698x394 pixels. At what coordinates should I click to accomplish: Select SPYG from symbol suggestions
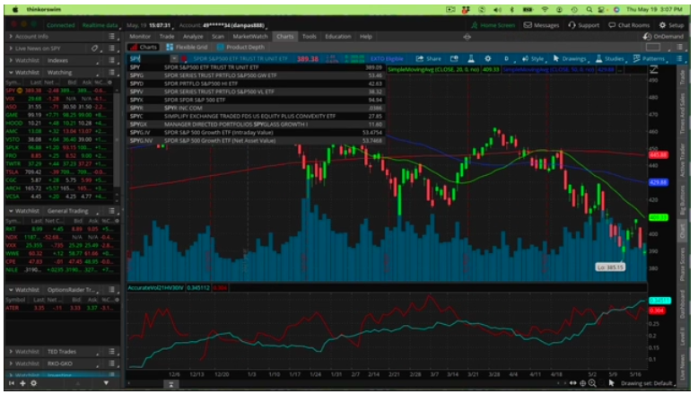point(256,75)
